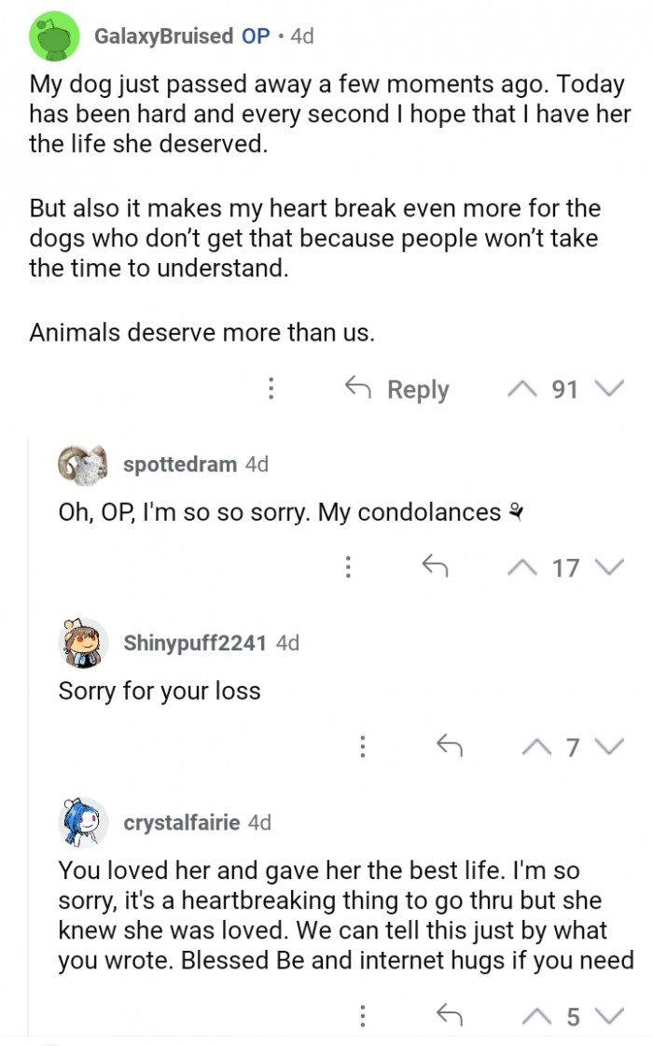Open the overflow menu on crystalfairie's comment

pyautogui.click(x=363, y=1017)
